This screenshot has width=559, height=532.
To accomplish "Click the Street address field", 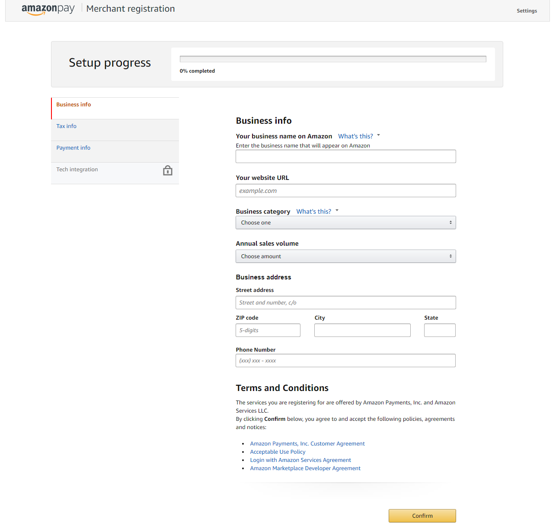I will pyautogui.click(x=346, y=302).
